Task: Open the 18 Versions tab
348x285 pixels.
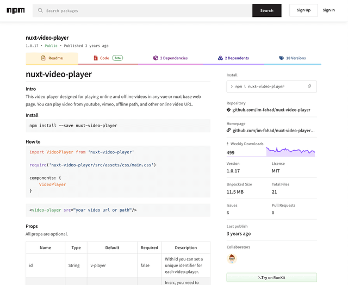Action: (x=293, y=58)
